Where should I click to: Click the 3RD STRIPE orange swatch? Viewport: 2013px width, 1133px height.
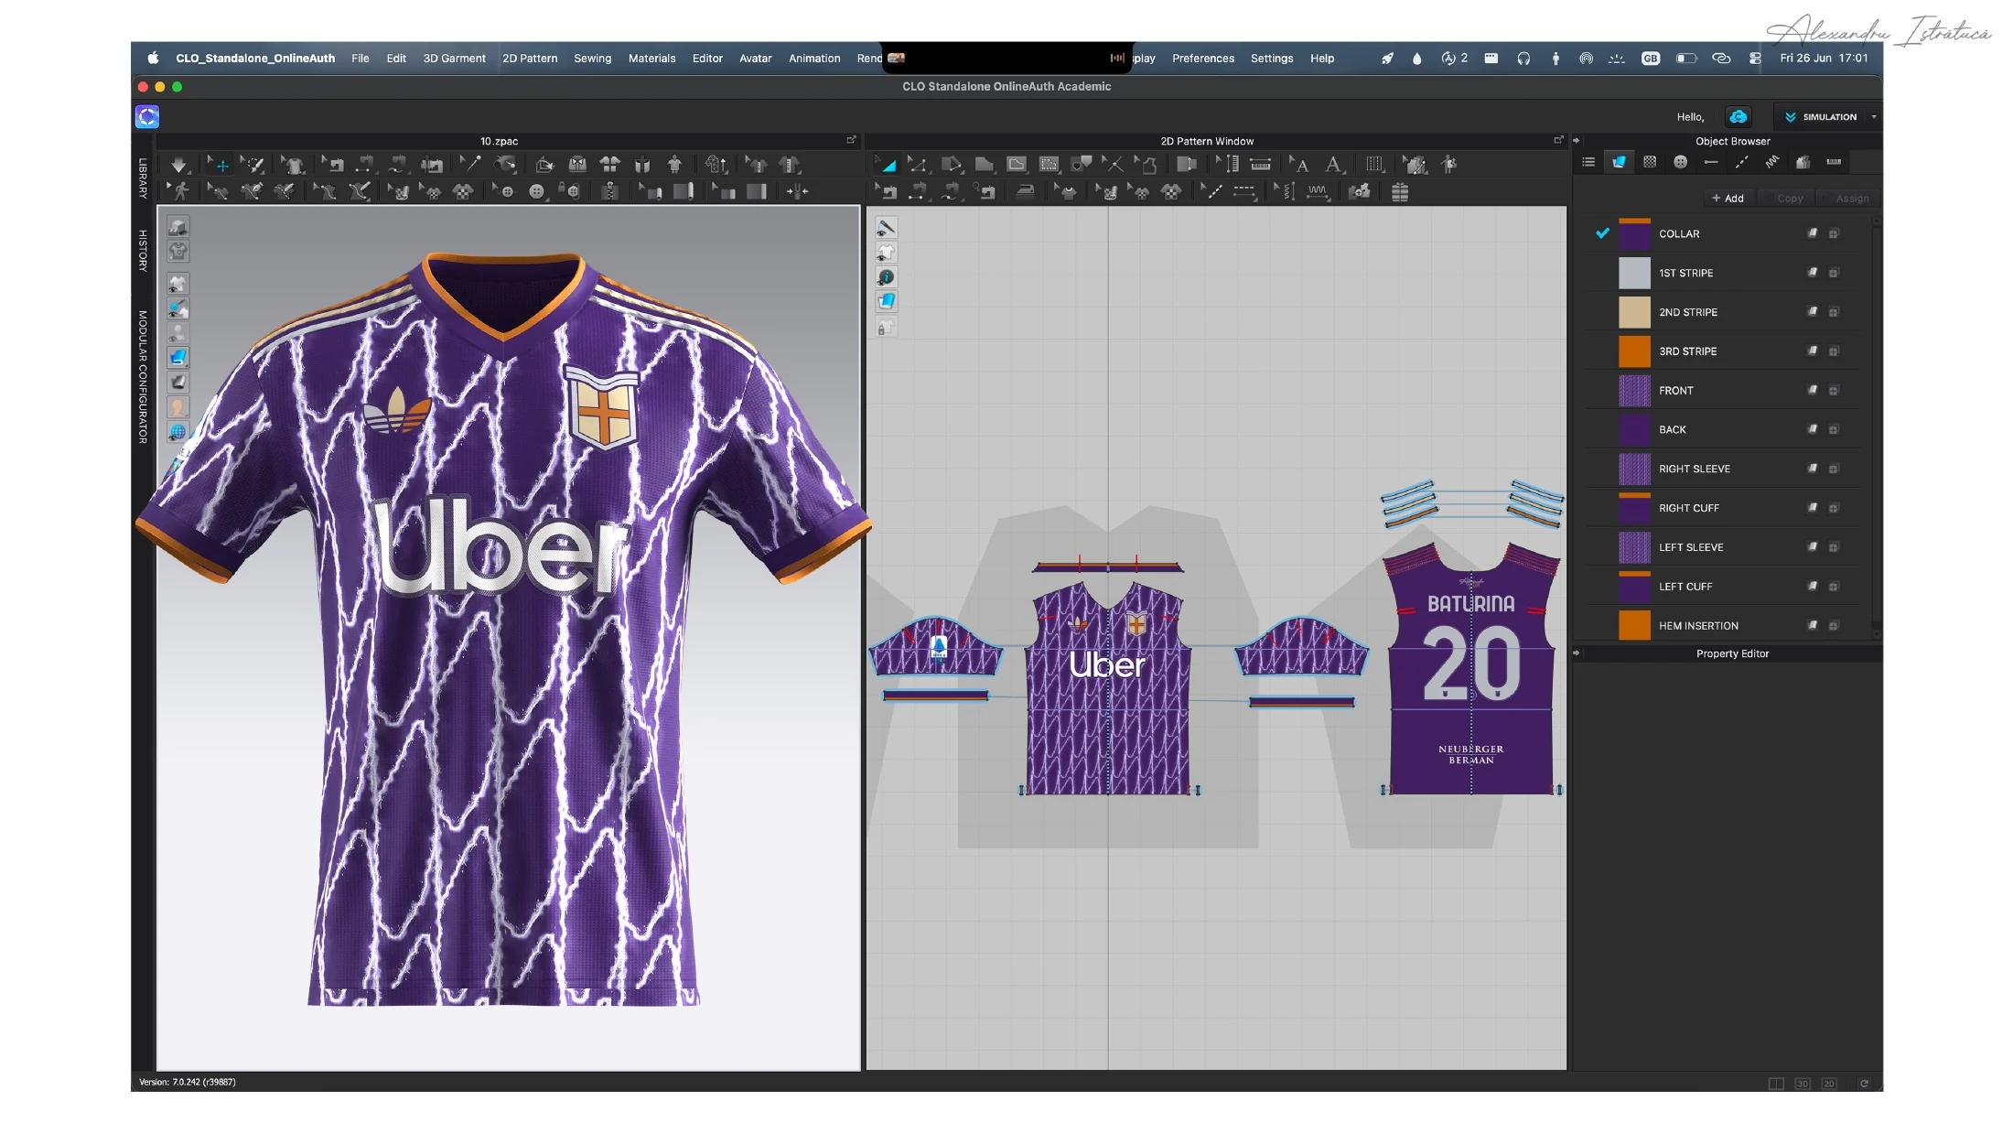1634,351
